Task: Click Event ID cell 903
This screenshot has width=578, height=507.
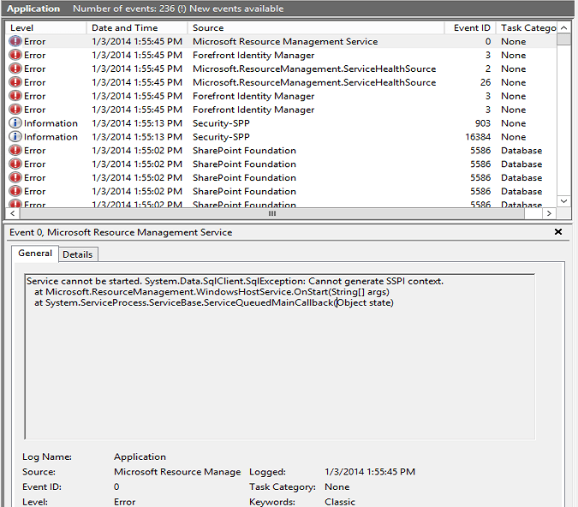Action: (483, 123)
